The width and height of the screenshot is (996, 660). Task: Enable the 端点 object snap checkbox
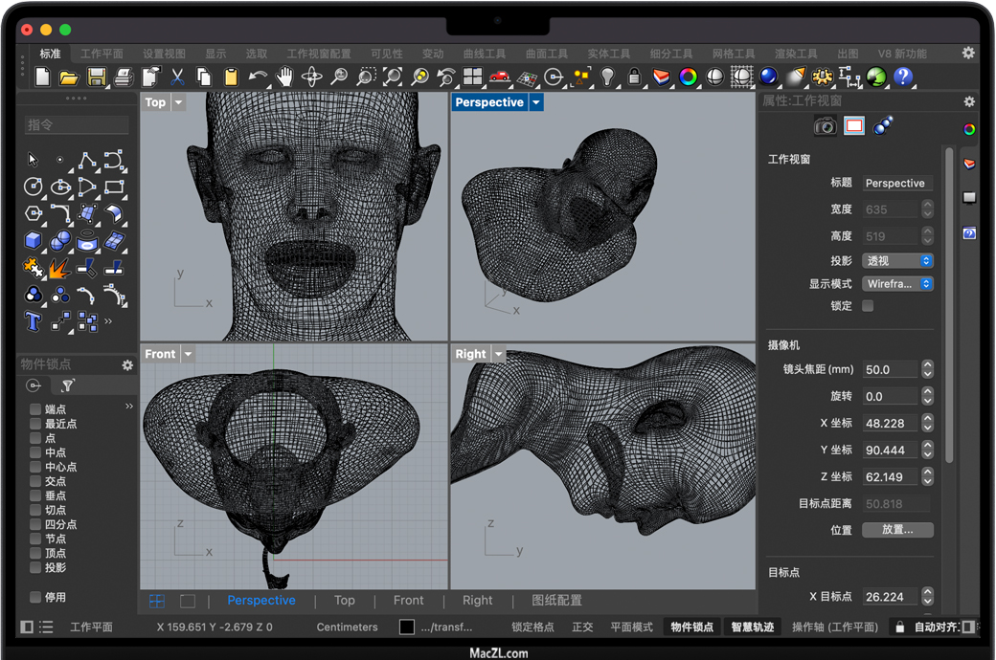35,409
